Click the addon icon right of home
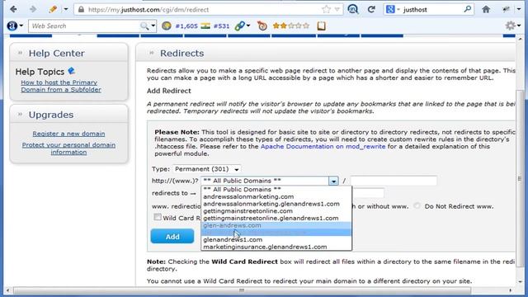This screenshot has width=528, height=297. [506, 9]
